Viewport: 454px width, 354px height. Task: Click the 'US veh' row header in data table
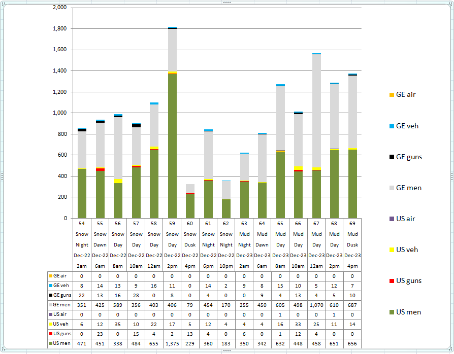pos(60,324)
